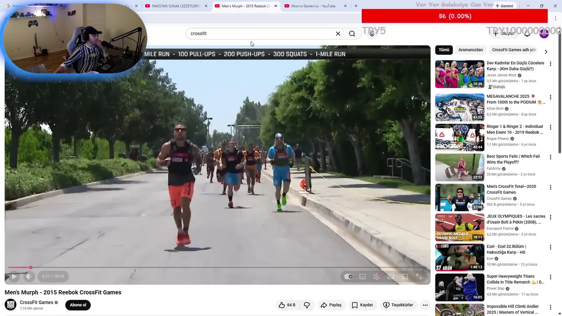562x316 pixels.
Task: Open options menu for Men's CrossFit Total
Action: (550, 187)
